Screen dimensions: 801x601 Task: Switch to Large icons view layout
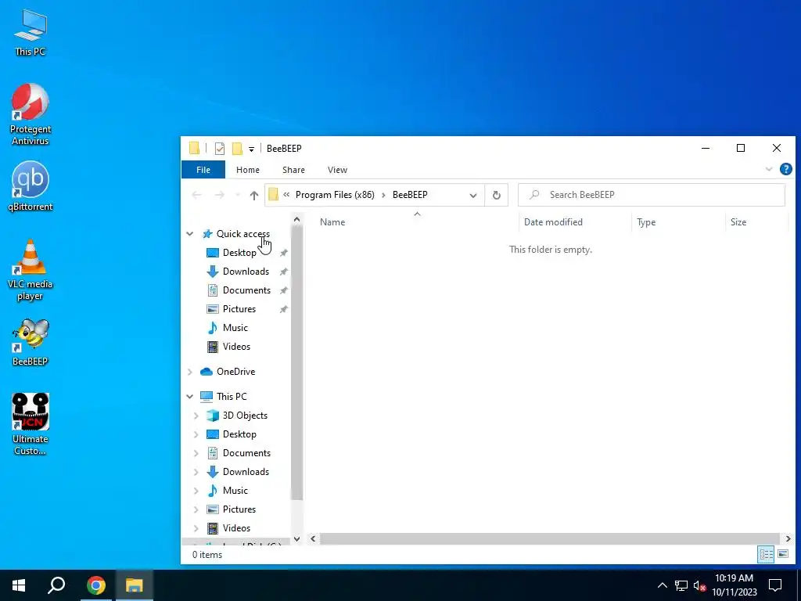pos(782,555)
